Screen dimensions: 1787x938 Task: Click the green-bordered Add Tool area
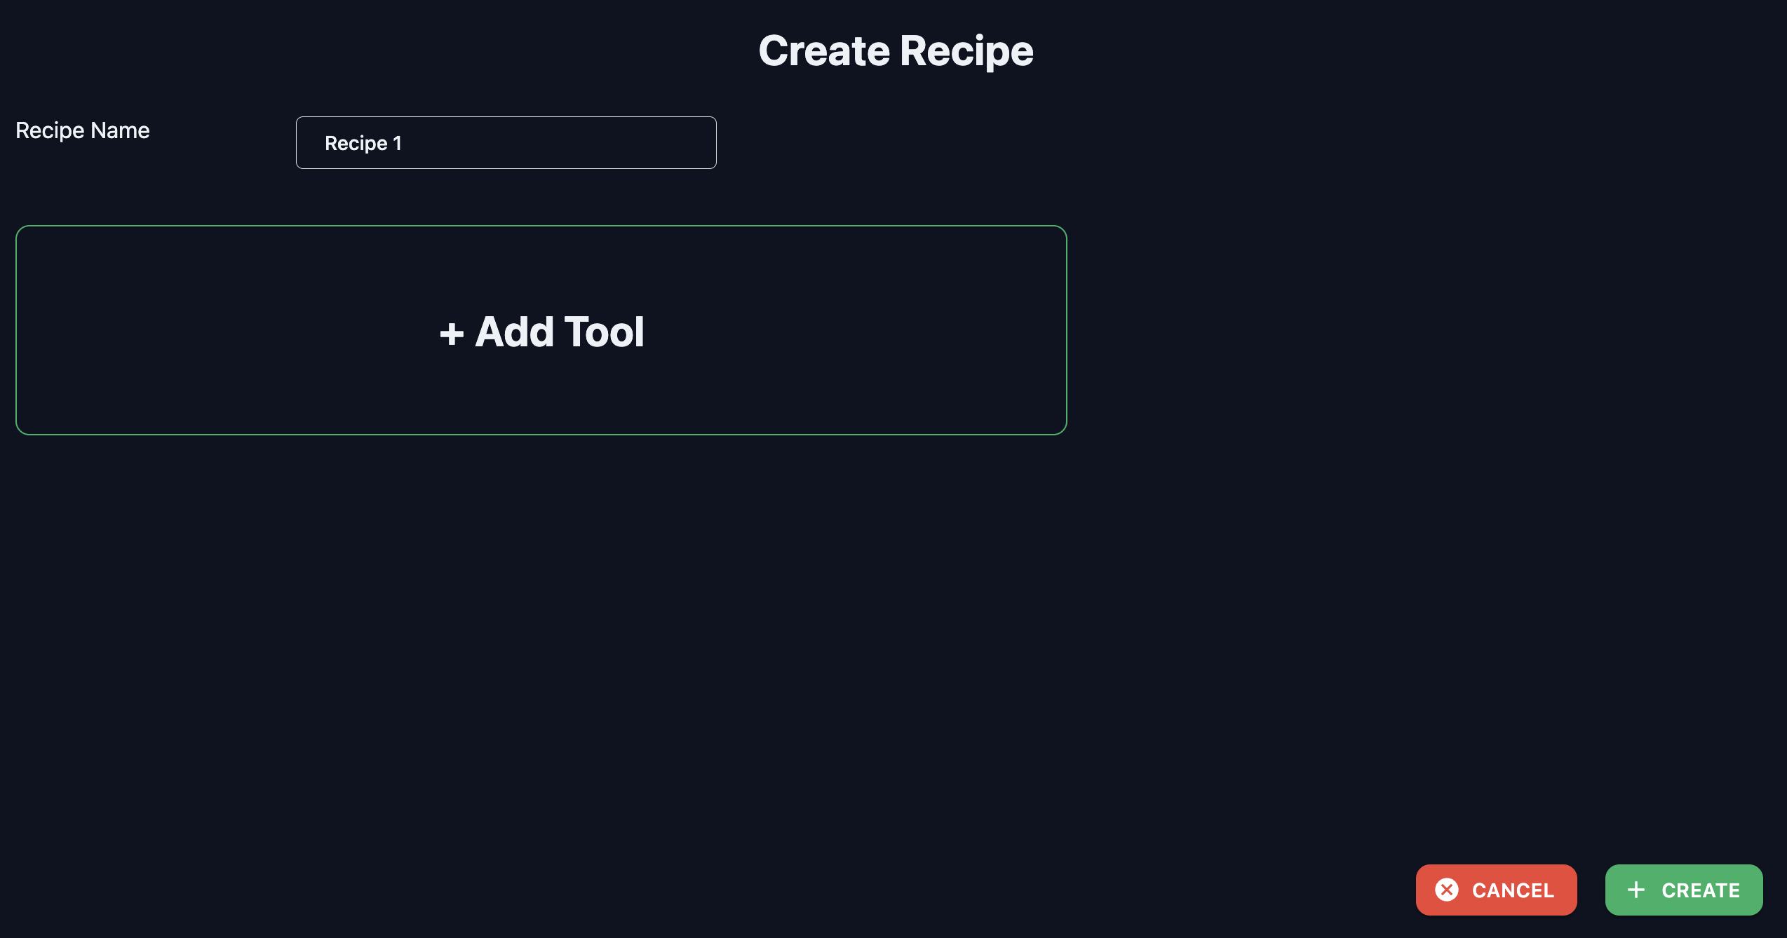pyautogui.click(x=541, y=329)
